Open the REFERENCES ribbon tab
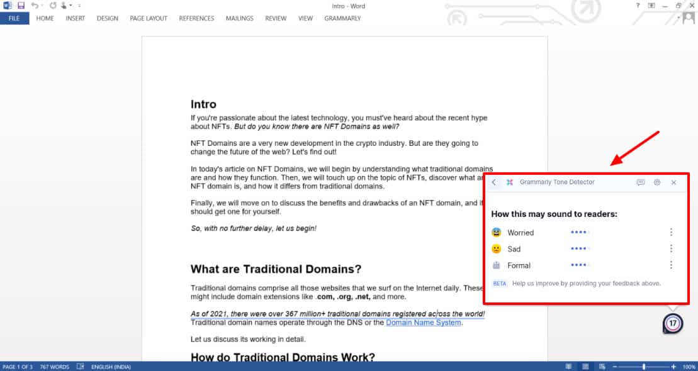The height and width of the screenshot is (371, 698). pyautogui.click(x=196, y=18)
